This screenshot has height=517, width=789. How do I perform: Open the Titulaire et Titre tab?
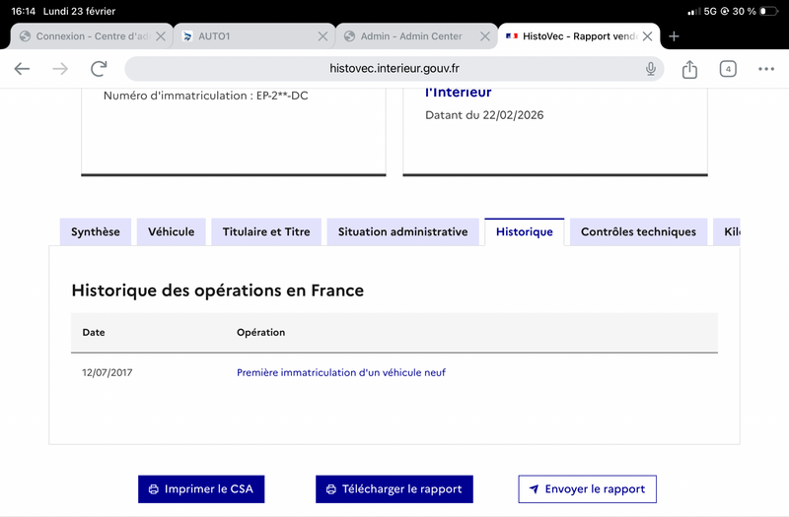[266, 231]
